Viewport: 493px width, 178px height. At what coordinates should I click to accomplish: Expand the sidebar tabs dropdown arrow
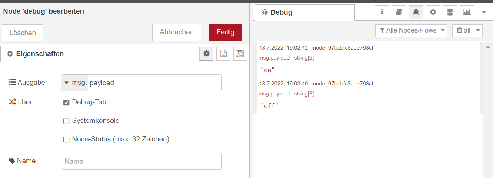(x=484, y=12)
